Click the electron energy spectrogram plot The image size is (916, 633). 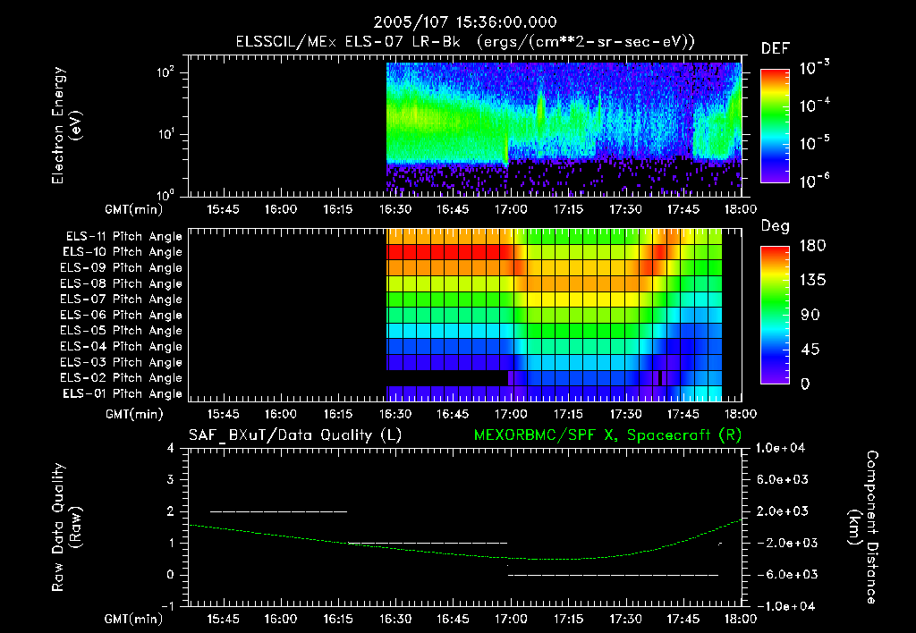(x=465, y=126)
